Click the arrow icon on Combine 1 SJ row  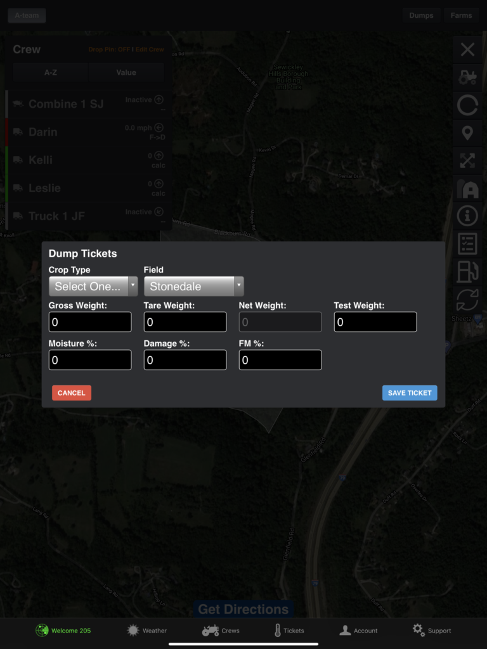coord(159,100)
